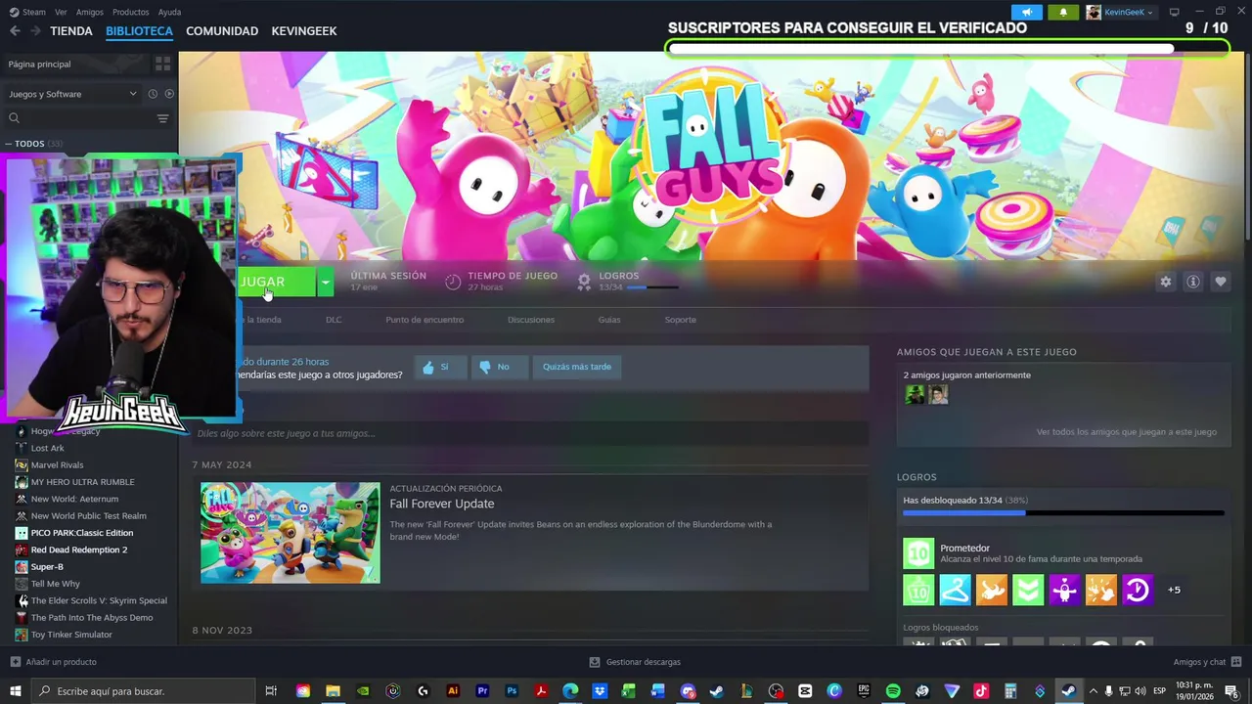Screen dimensions: 1252x704
Task: Open the TIENDA tab
Action: click(71, 31)
